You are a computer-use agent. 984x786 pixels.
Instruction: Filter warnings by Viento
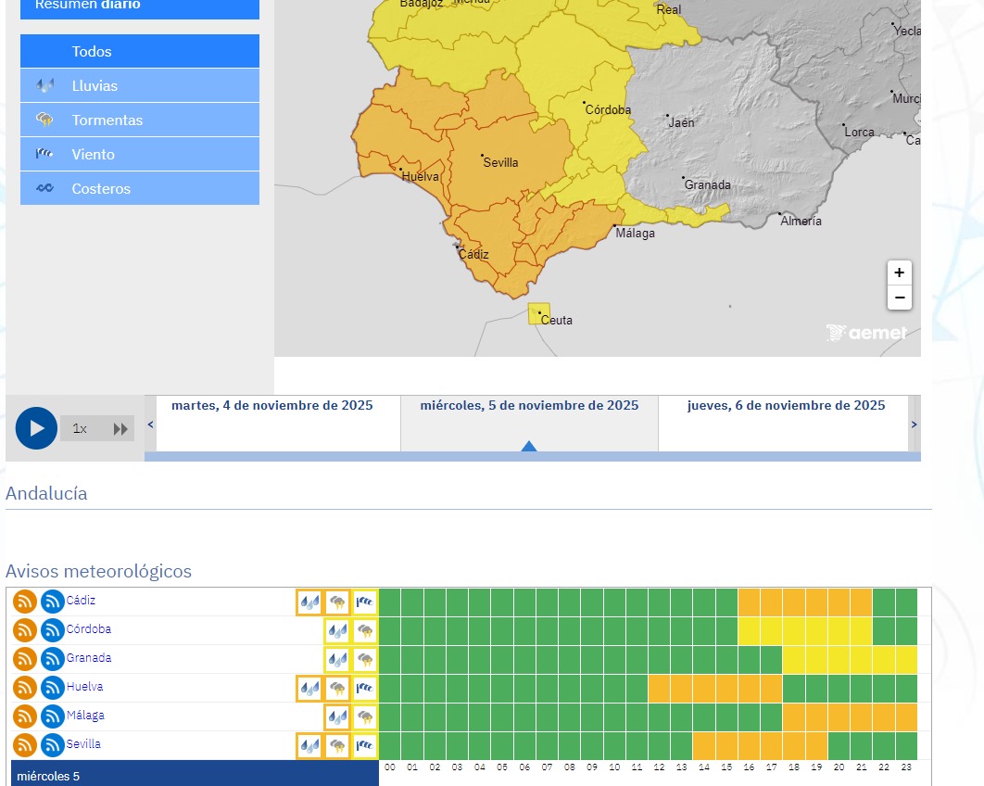coord(140,155)
